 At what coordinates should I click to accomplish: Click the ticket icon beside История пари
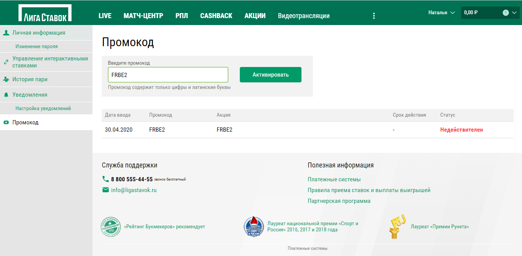[x=6, y=79]
